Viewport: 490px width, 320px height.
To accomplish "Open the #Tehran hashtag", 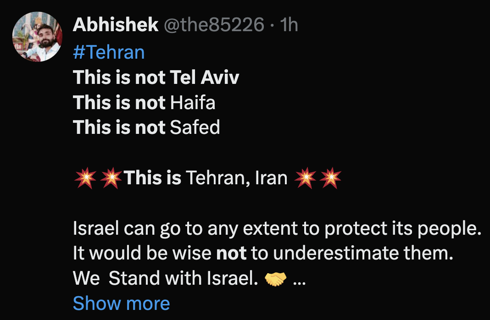I will [109, 52].
